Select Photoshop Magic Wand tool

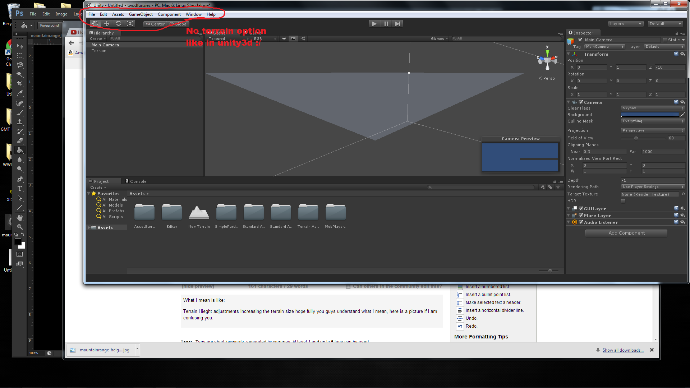pyautogui.click(x=20, y=74)
